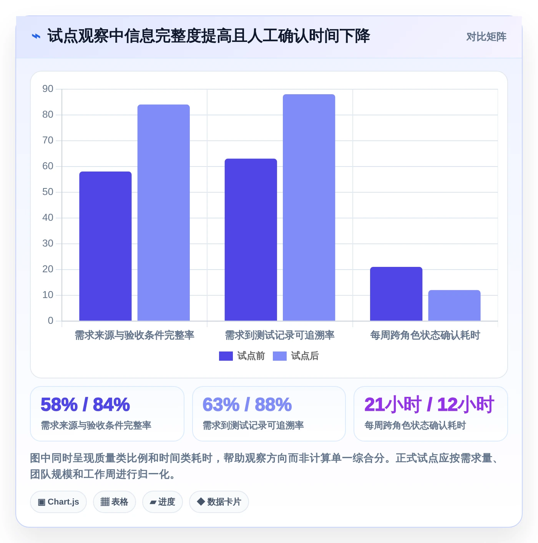Click x-axis label 需求到测试记录可追溯率
538x543 pixels.
click(x=280, y=335)
